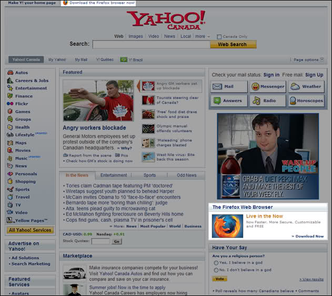Click the Music notes icon in sidebar

coord(10,159)
